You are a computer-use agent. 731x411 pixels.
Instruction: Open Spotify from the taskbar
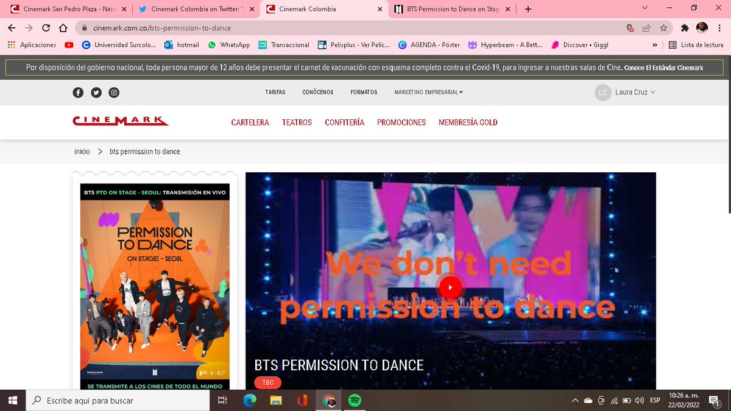(x=355, y=400)
